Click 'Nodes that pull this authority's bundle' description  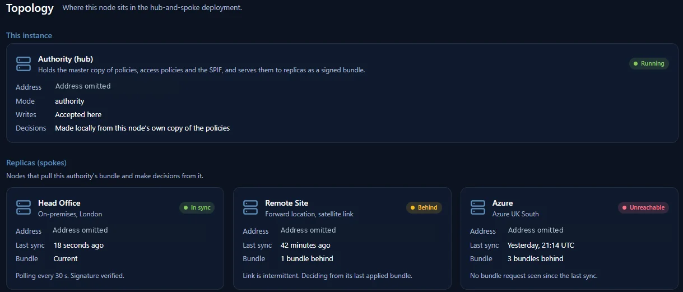105,176
